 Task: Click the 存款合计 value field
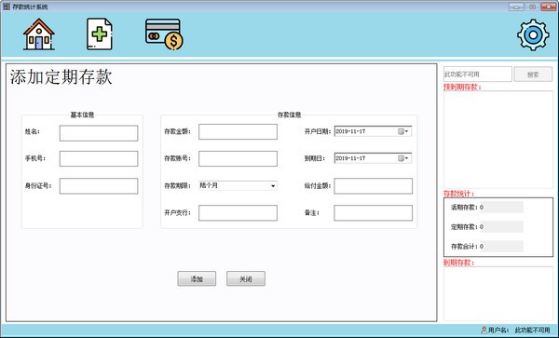click(501, 246)
